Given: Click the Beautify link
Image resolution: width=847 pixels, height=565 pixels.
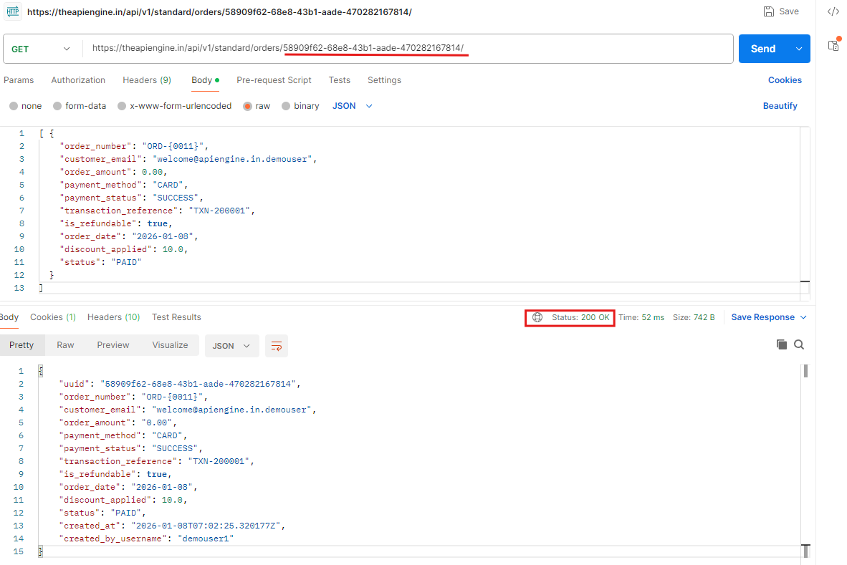Looking at the screenshot, I should (780, 106).
